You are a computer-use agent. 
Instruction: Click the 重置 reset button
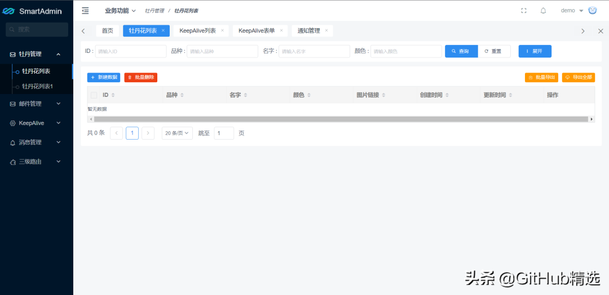point(494,51)
